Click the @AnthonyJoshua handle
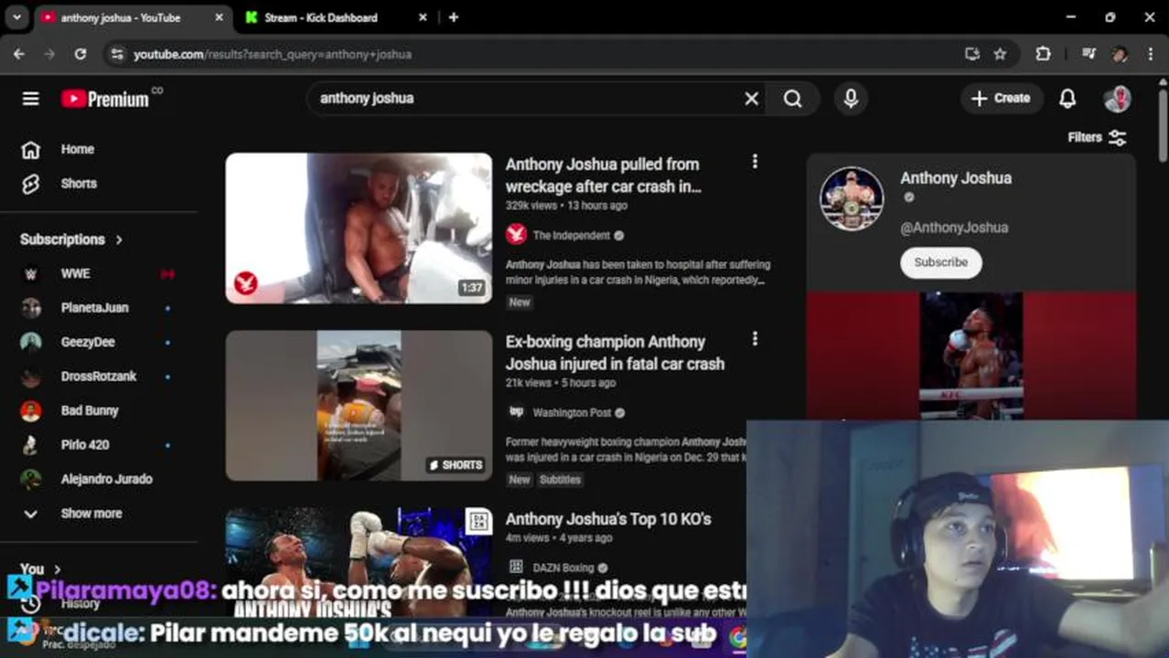The width and height of the screenshot is (1169, 658). pyautogui.click(x=954, y=228)
